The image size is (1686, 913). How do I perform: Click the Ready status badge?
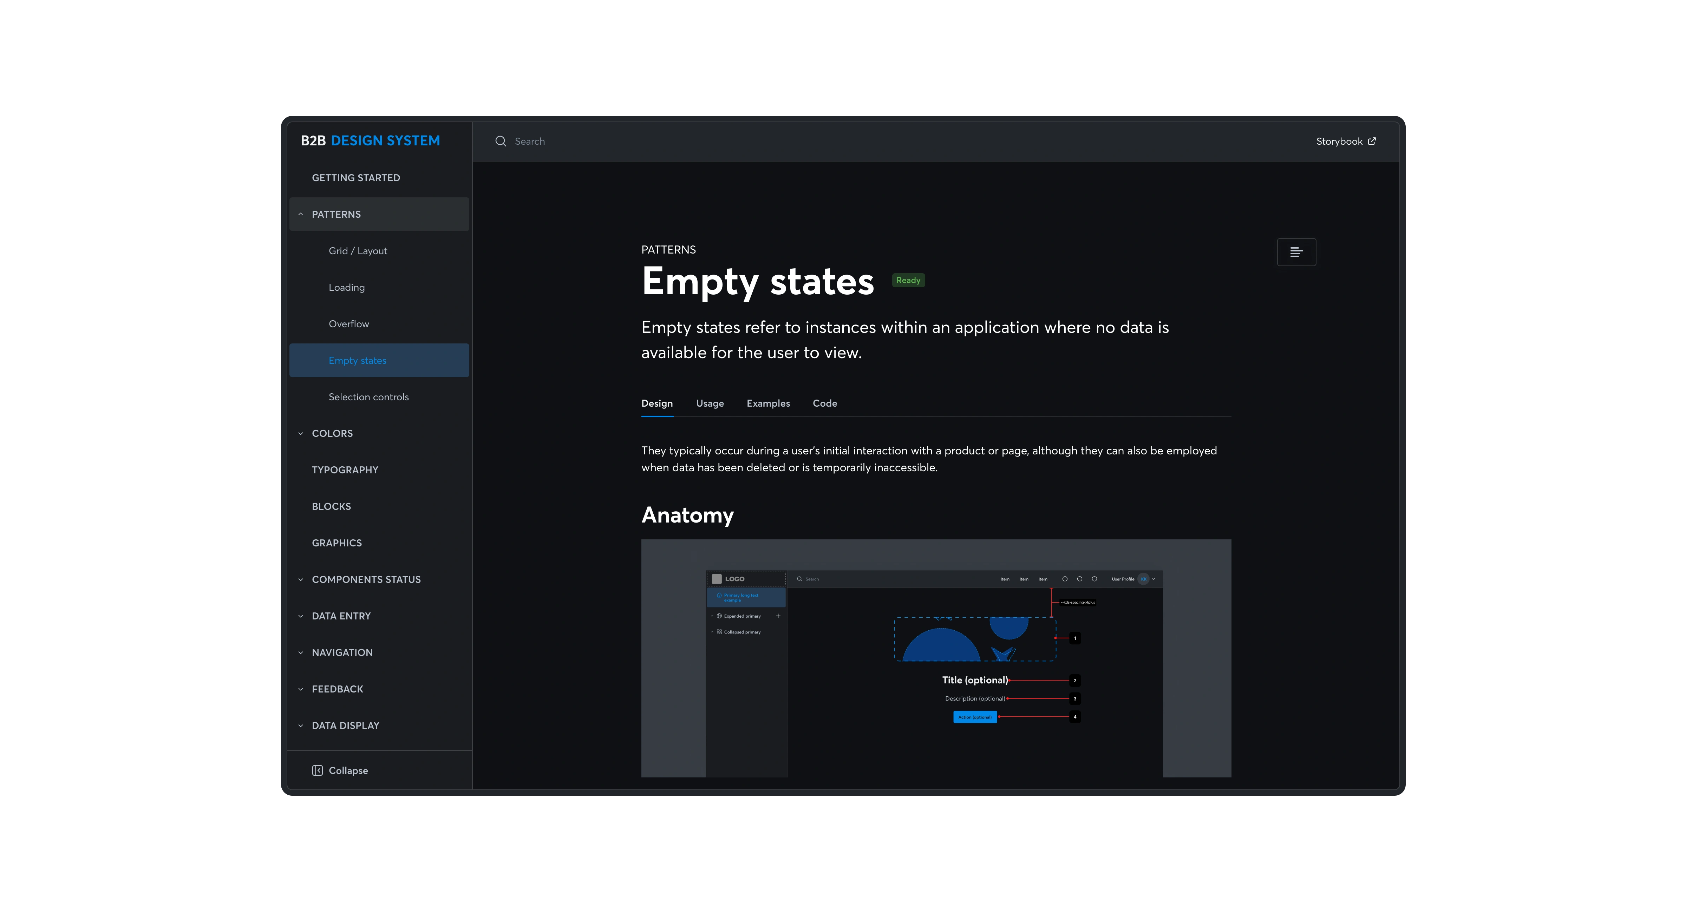click(908, 280)
